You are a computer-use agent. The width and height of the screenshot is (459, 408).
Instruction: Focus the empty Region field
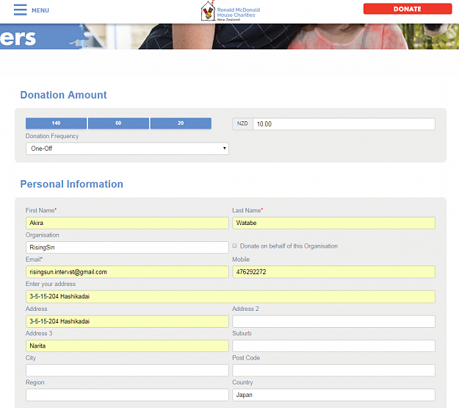pyautogui.click(x=127, y=395)
